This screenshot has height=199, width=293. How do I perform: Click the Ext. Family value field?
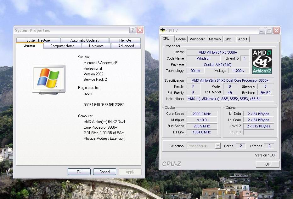pyautogui.click(x=194, y=93)
